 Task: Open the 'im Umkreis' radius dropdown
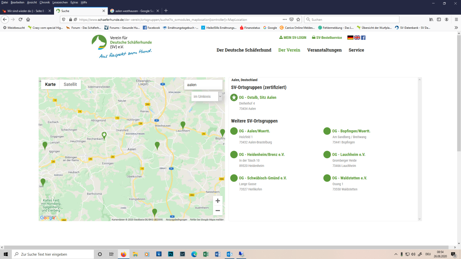[x=207, y=96]
